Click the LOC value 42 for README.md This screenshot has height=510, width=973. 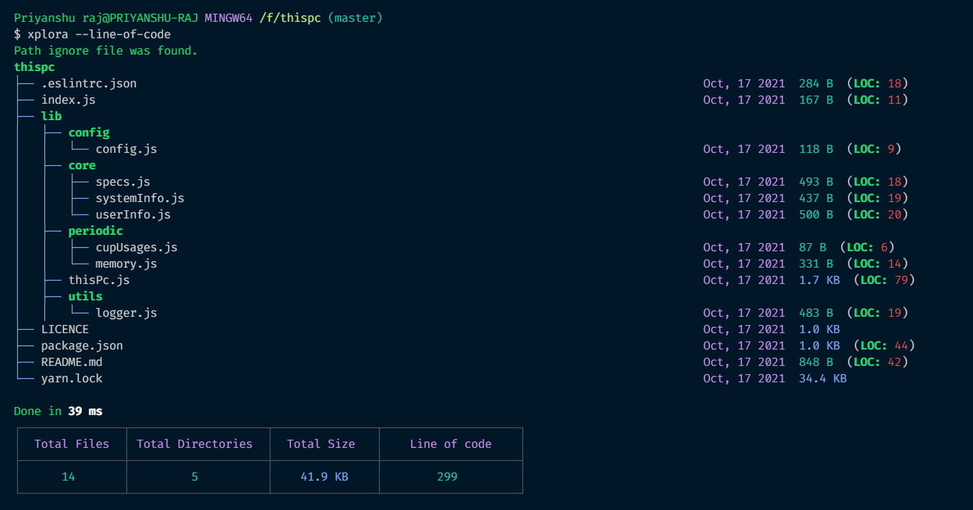click(x=894, y=362)
